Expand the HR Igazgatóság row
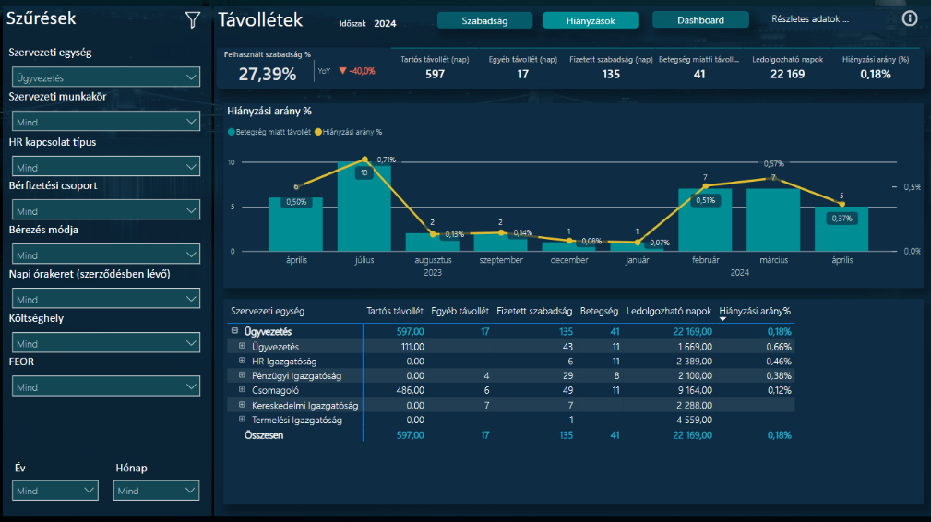This screenshot has height=522, width=931. pos(243,362)
